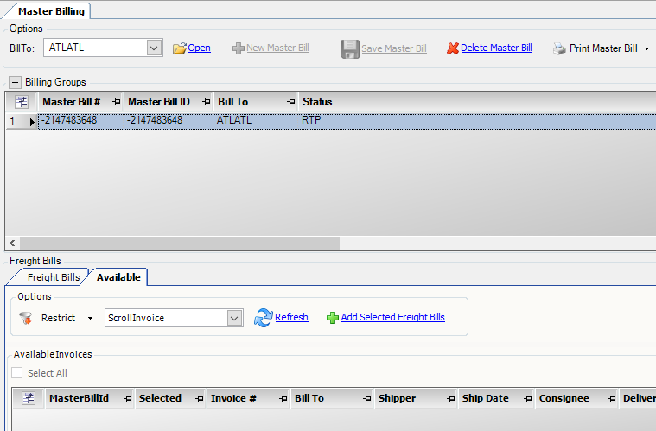Collapse the Billing Groups section
The image size is (656, 431).
(15, 82)
